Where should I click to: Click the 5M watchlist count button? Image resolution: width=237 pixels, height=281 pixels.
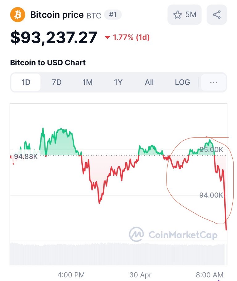tap(185, 15)
